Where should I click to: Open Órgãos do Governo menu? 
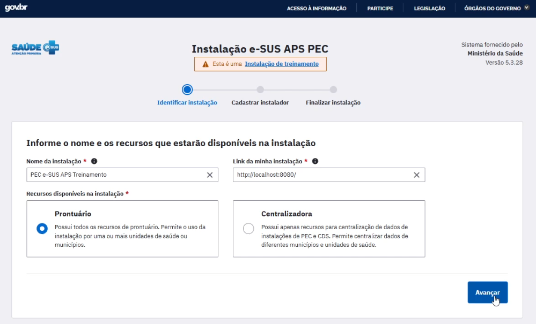493,9
